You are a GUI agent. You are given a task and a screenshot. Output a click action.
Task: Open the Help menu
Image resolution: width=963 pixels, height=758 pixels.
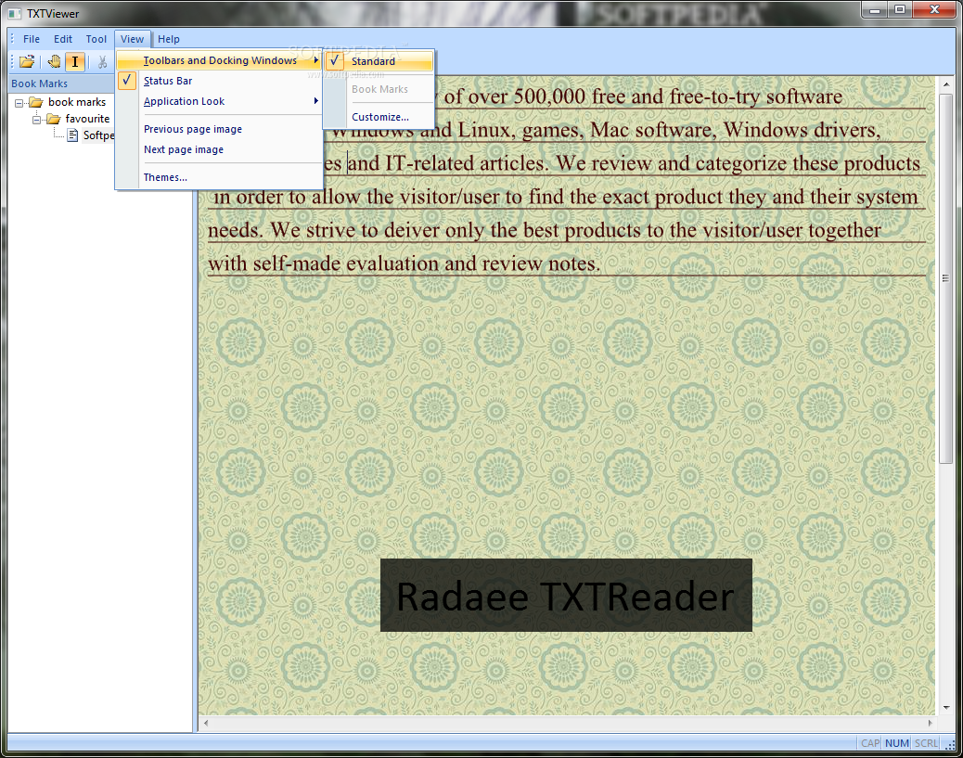pyautogui.click(x=168, y=39)
